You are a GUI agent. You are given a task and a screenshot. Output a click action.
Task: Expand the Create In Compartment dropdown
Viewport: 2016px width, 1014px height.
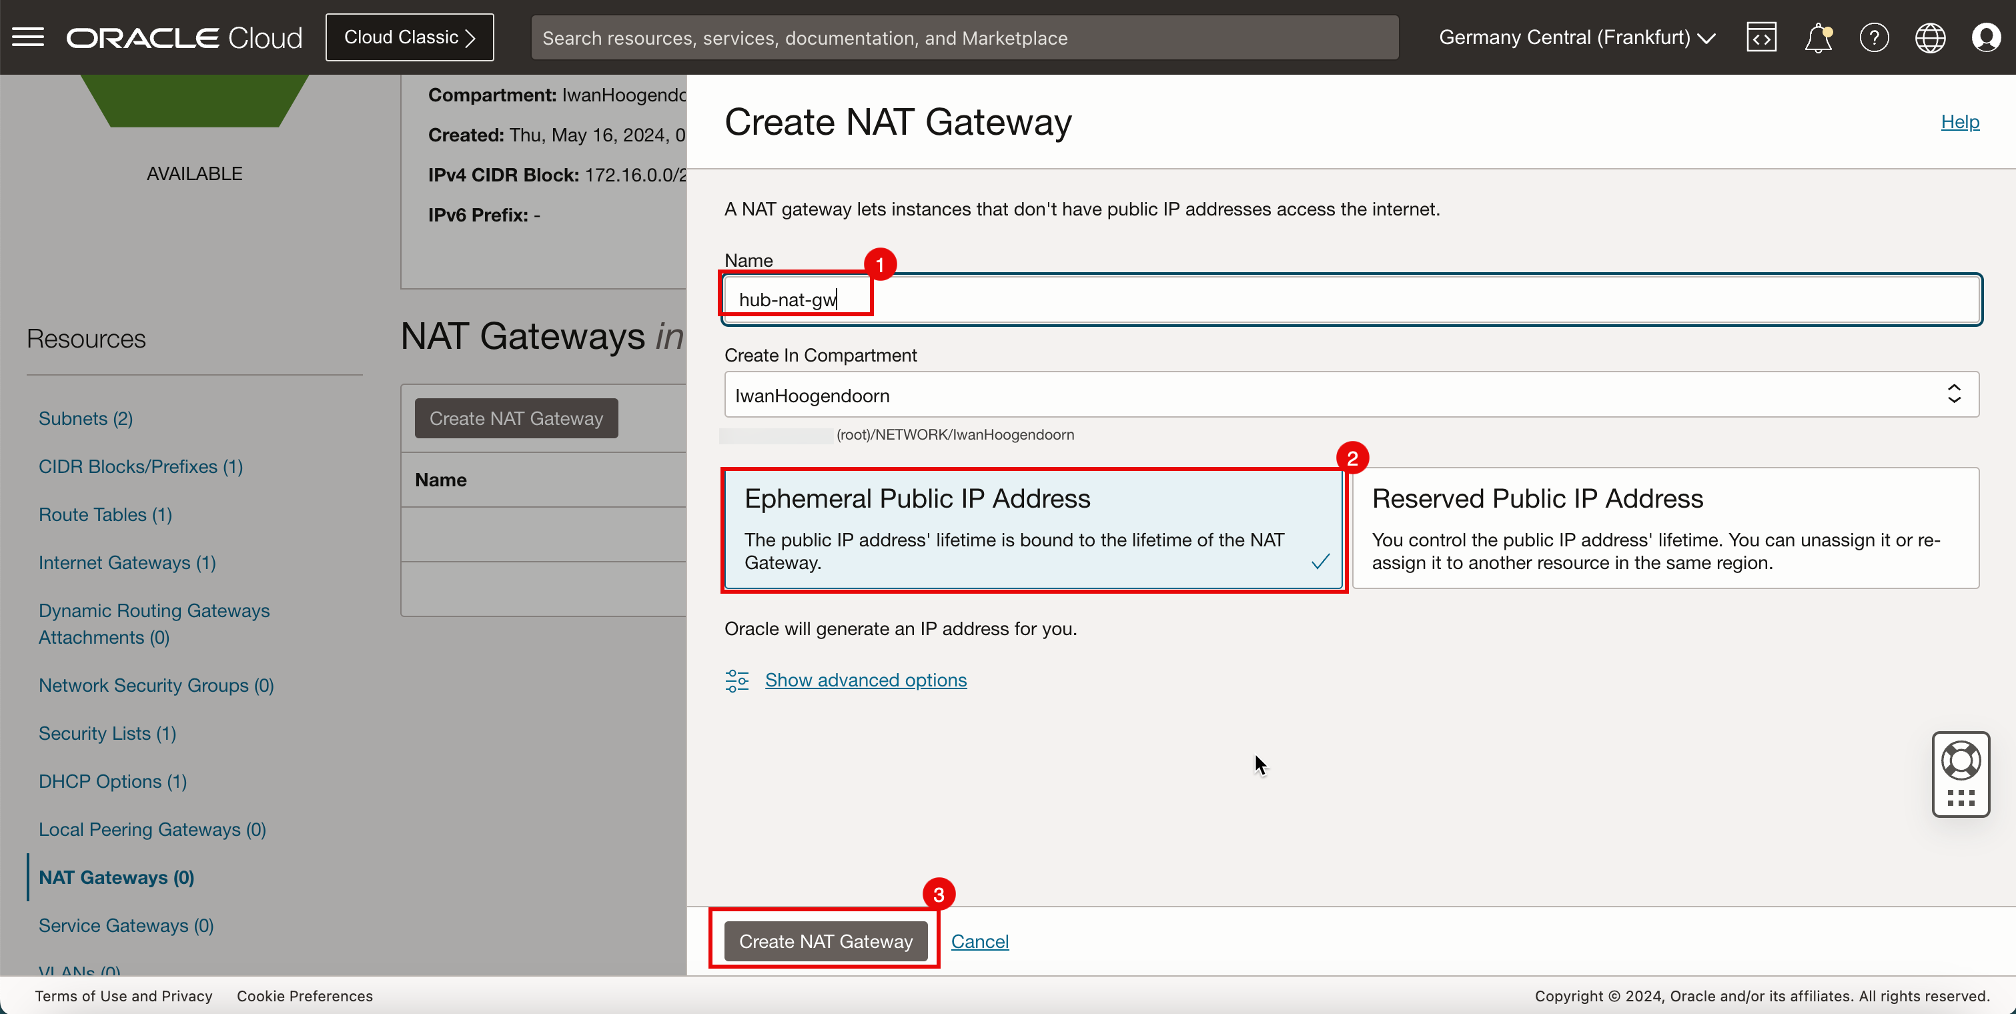point(1959,394)
